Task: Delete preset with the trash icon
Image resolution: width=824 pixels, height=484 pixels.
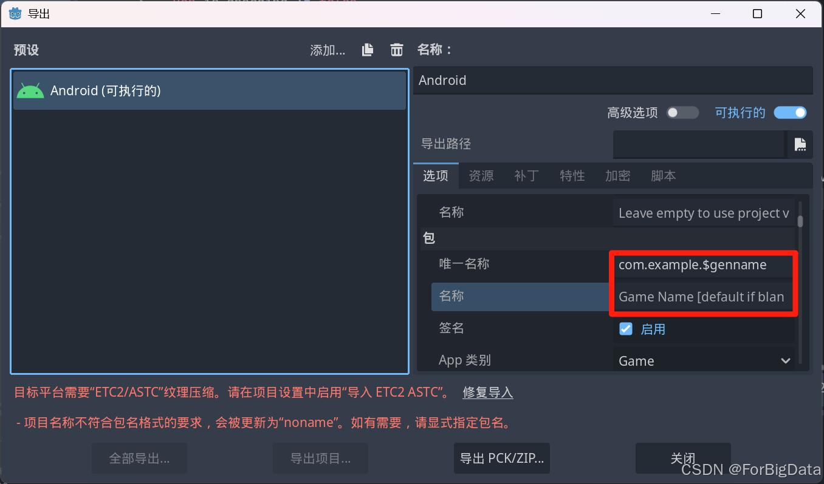Action: pos(397,50)
